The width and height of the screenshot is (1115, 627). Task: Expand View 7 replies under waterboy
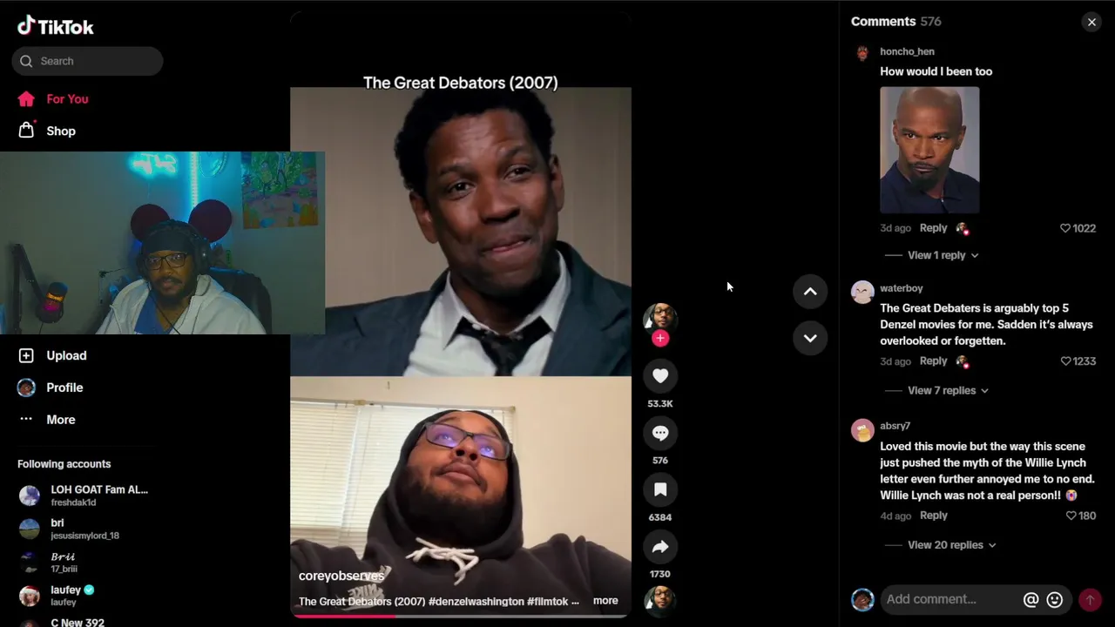948,390
